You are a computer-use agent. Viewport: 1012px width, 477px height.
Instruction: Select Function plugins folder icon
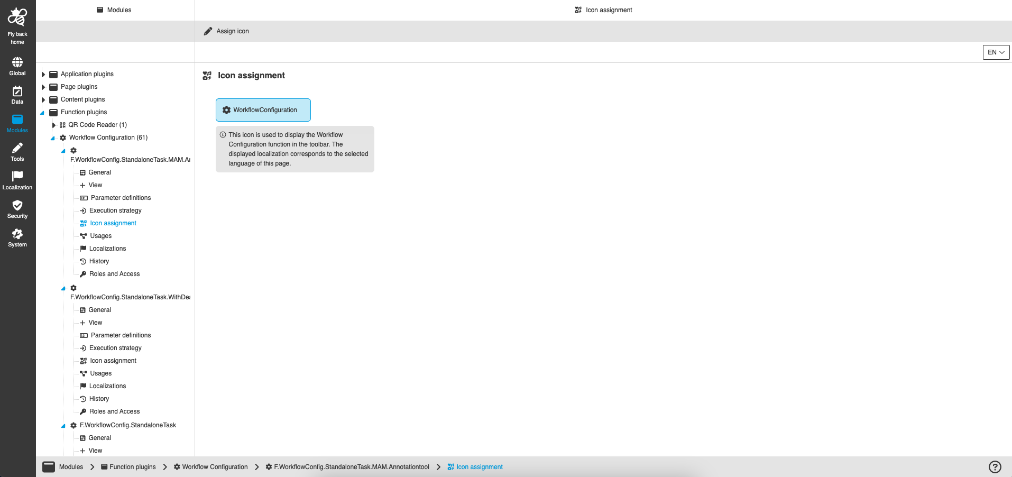point(53,112)
